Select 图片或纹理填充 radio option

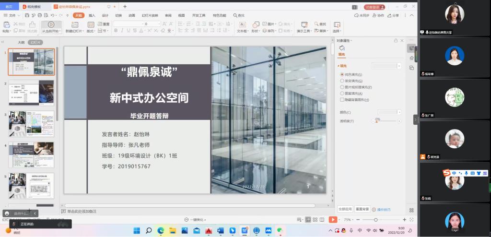click(x=342, y=87)
